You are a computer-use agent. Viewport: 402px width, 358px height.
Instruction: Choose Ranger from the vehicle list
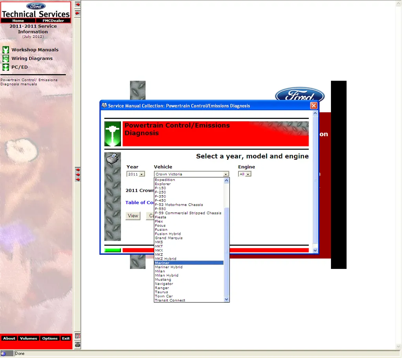coord(189,288)
